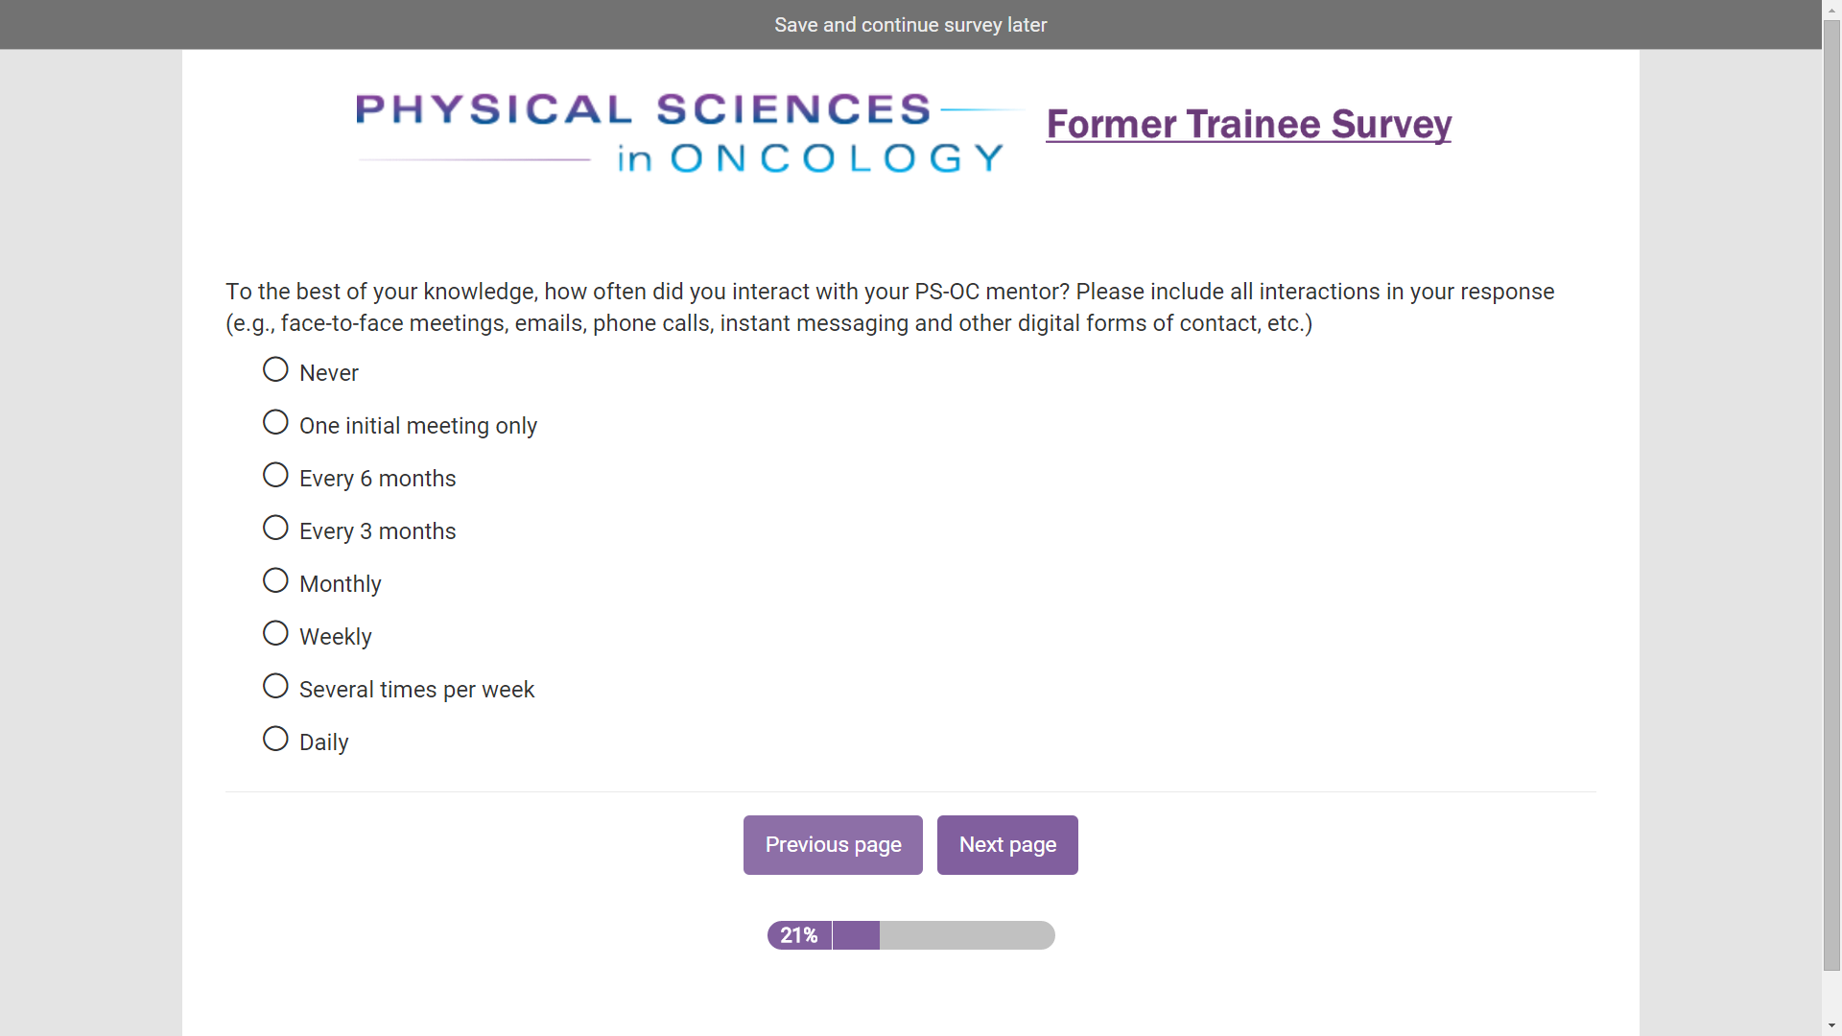Image resolution: width=1842 pixels, height=1036 pixels.
Task: Choose One initial meeting only option
Action: (x=275, y=423)
